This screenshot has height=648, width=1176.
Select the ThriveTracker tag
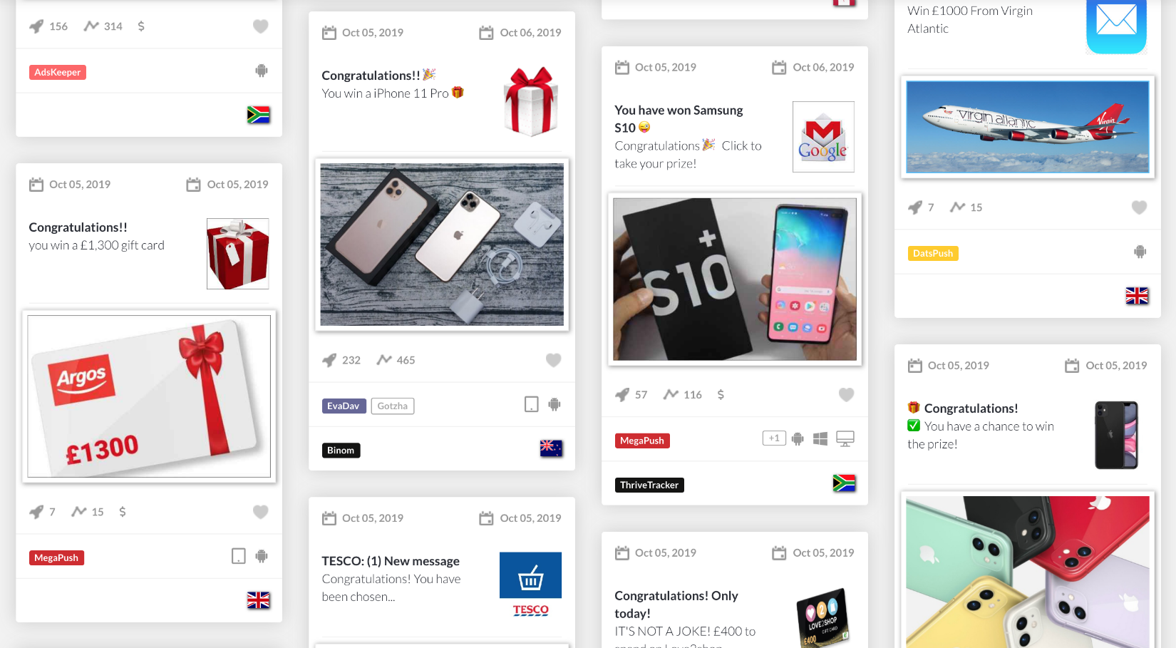(x=649, y=485)
